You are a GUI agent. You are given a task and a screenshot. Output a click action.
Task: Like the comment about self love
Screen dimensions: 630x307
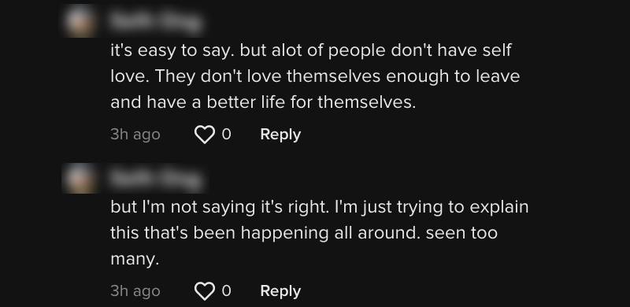click(x=205, y=135)
